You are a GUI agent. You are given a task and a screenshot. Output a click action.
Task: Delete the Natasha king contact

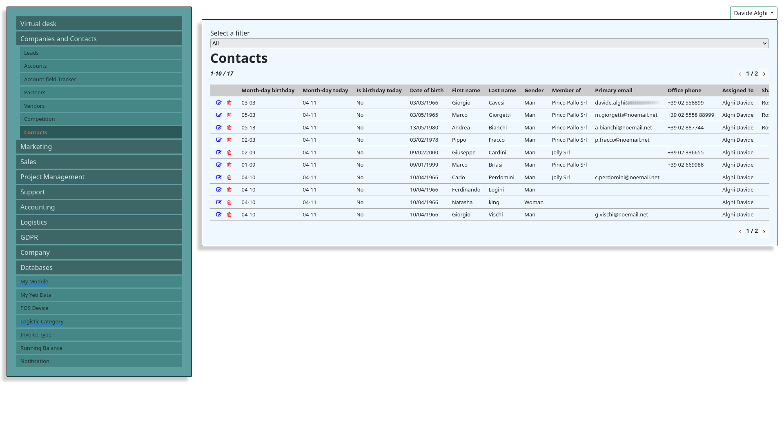229,202
